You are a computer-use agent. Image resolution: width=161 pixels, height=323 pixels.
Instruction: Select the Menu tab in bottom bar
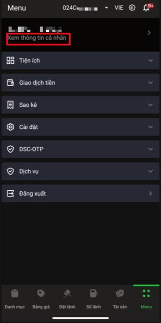click(x=146, y=298)
